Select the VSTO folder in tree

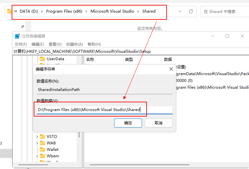[x=52, y=137]
